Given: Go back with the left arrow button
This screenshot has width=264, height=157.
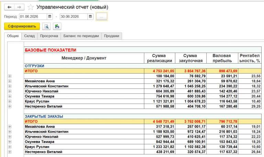Looking at the screenshot, I should coord(9,7).
